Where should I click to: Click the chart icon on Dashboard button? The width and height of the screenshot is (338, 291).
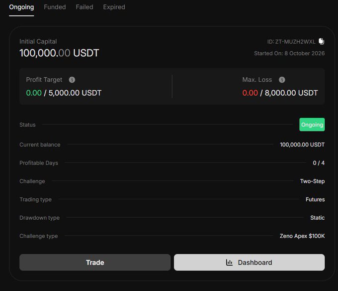click(229, 262)
